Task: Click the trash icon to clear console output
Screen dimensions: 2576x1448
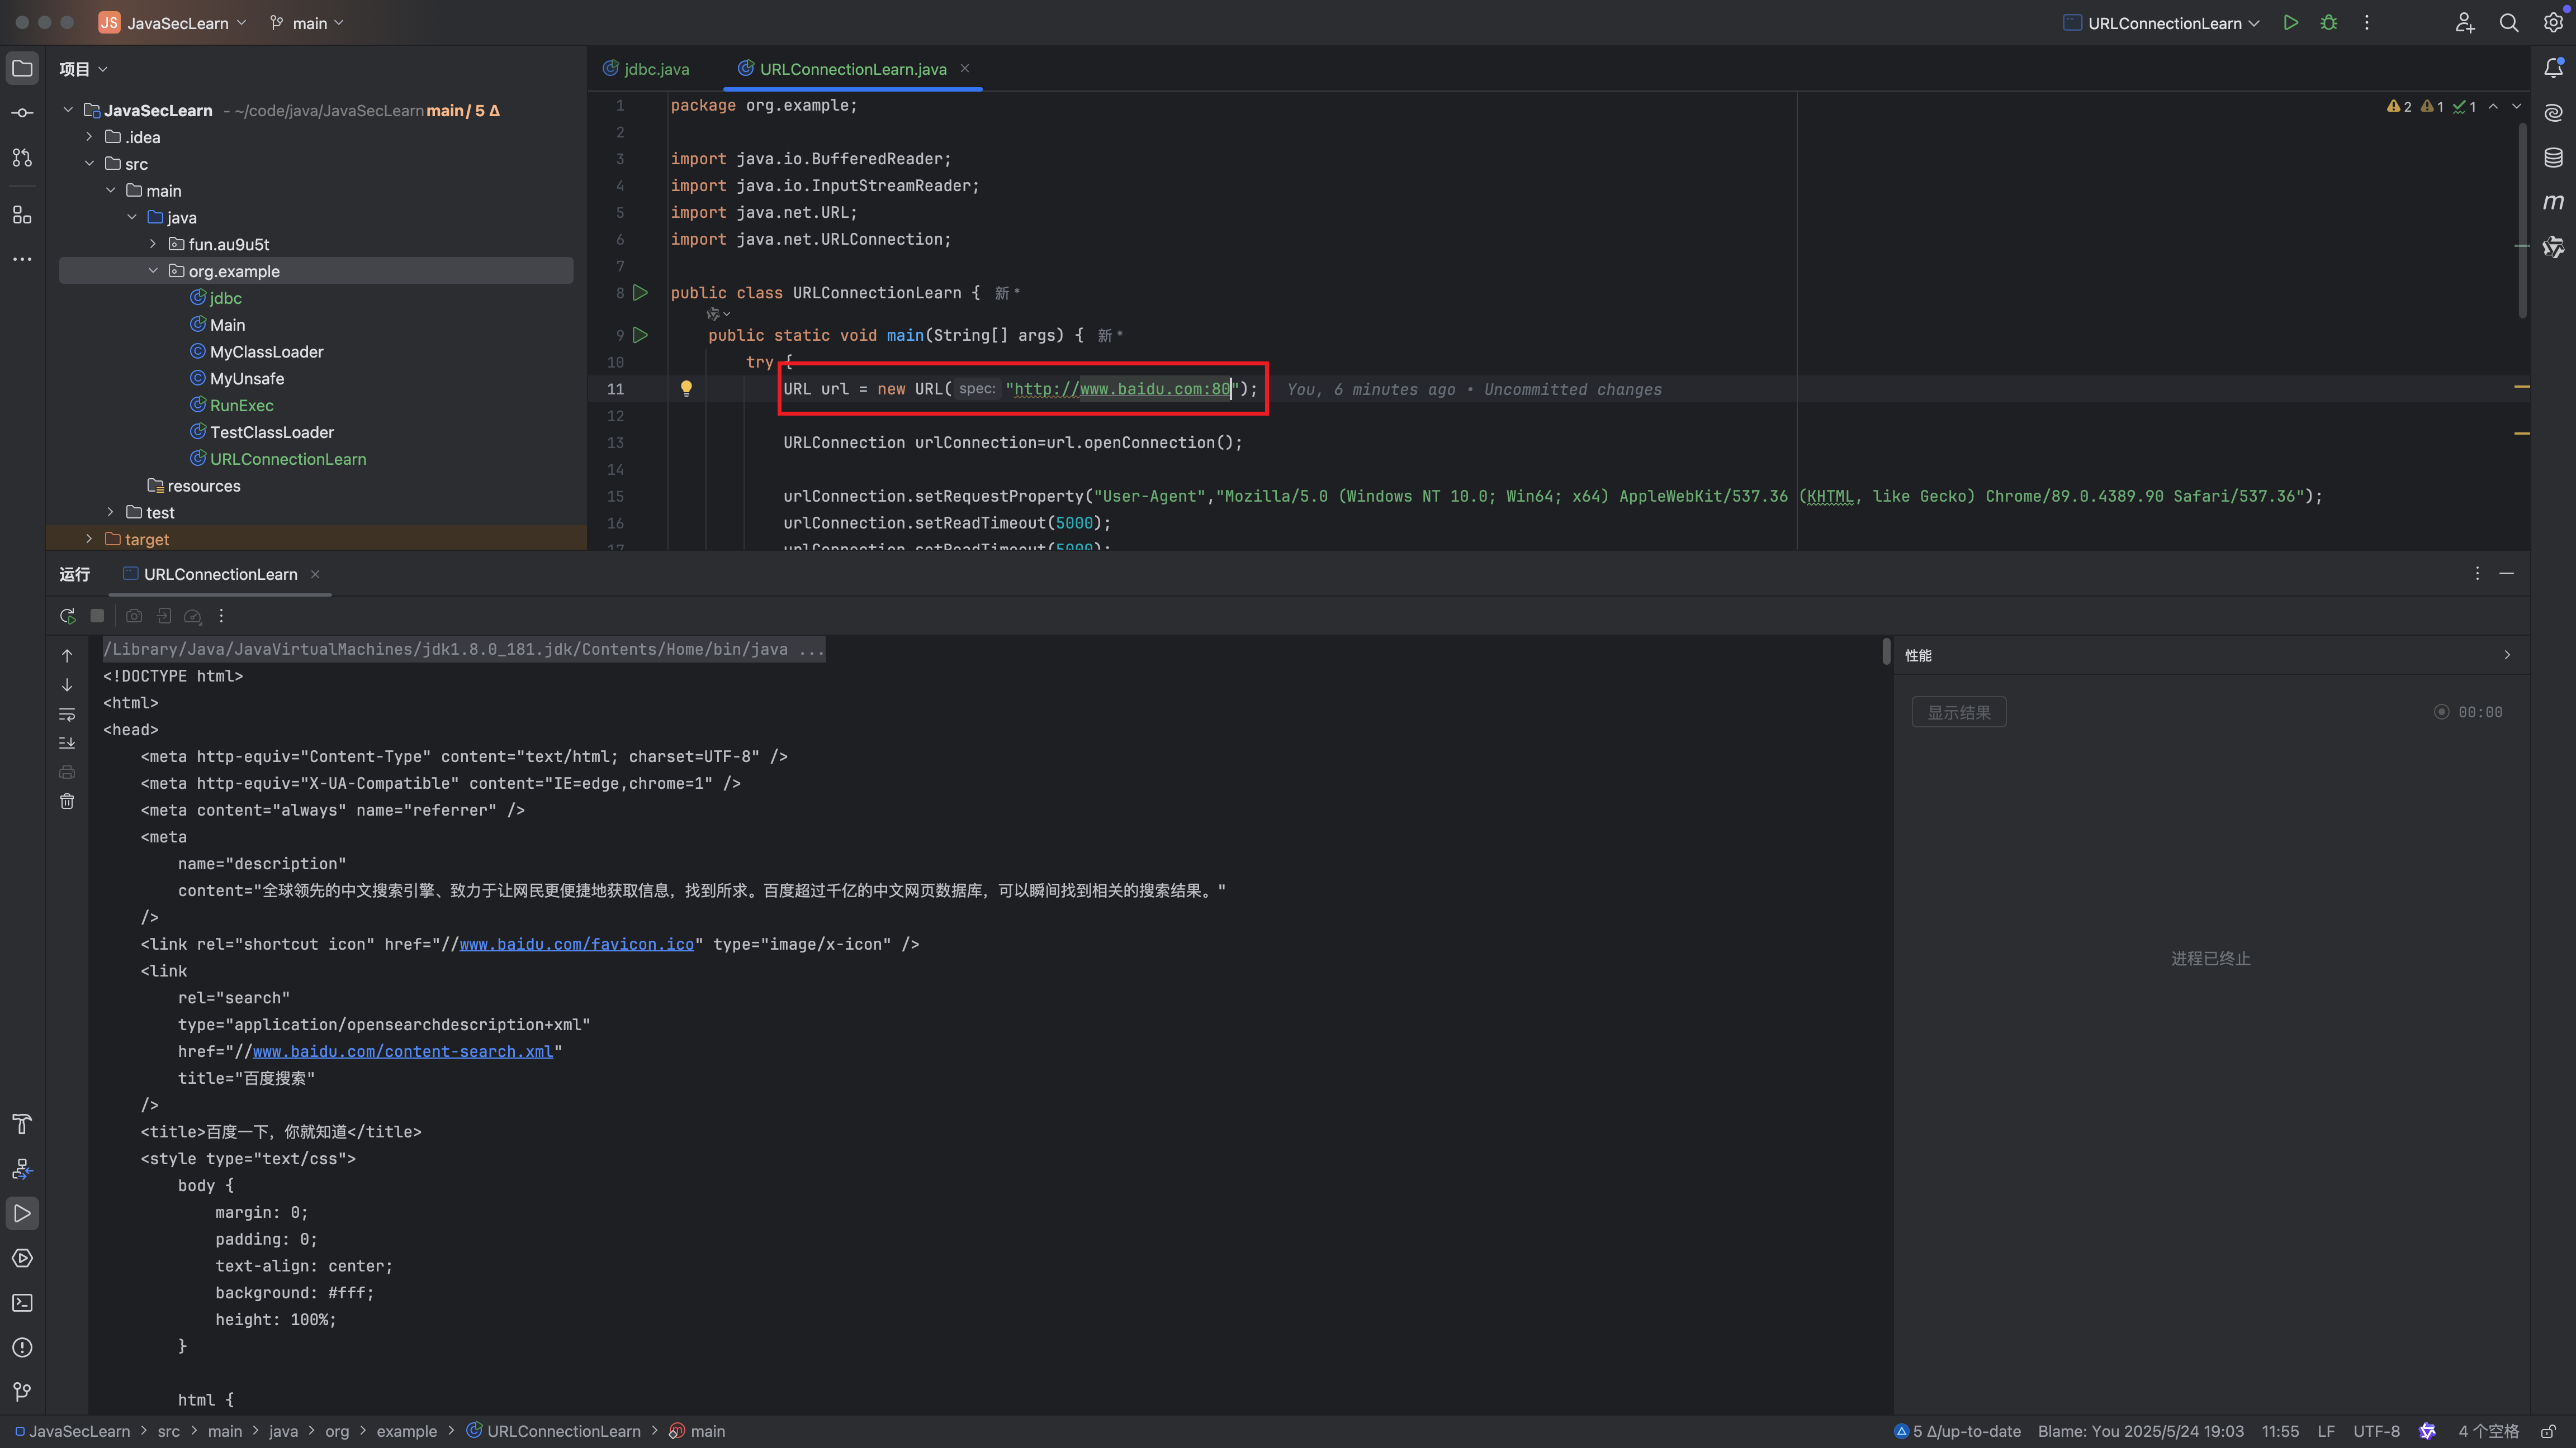Action: point(67,802)
